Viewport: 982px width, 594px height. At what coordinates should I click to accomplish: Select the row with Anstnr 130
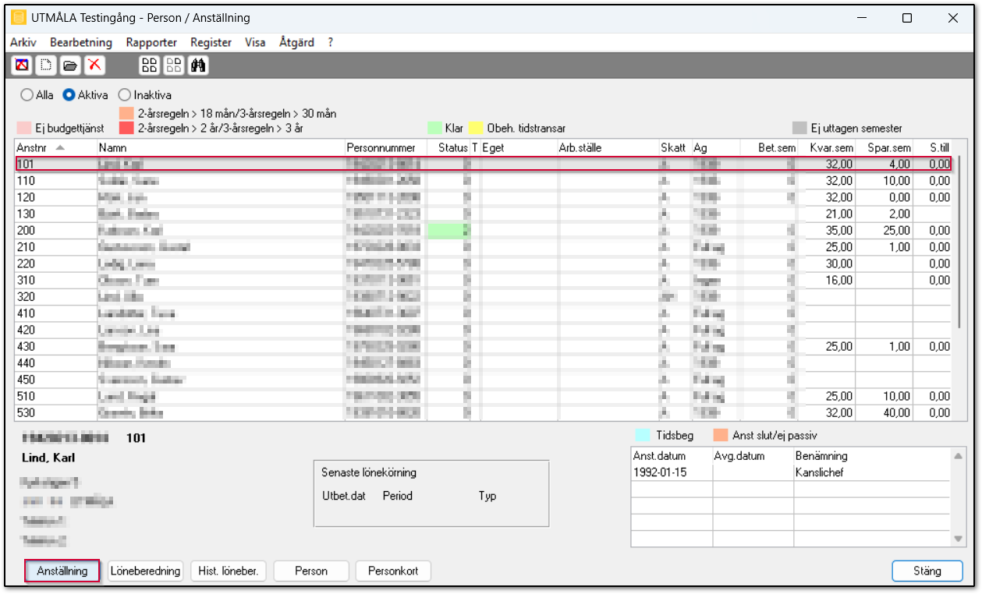click(x=484, y=214)
